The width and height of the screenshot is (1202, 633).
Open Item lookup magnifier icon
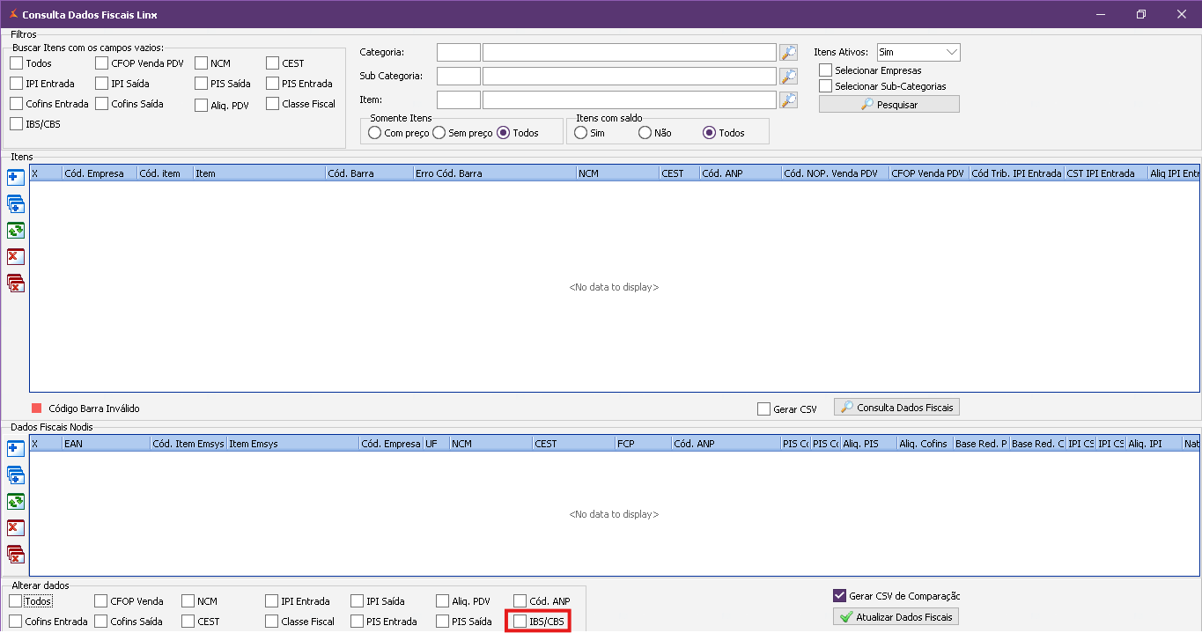coord(788,99)
